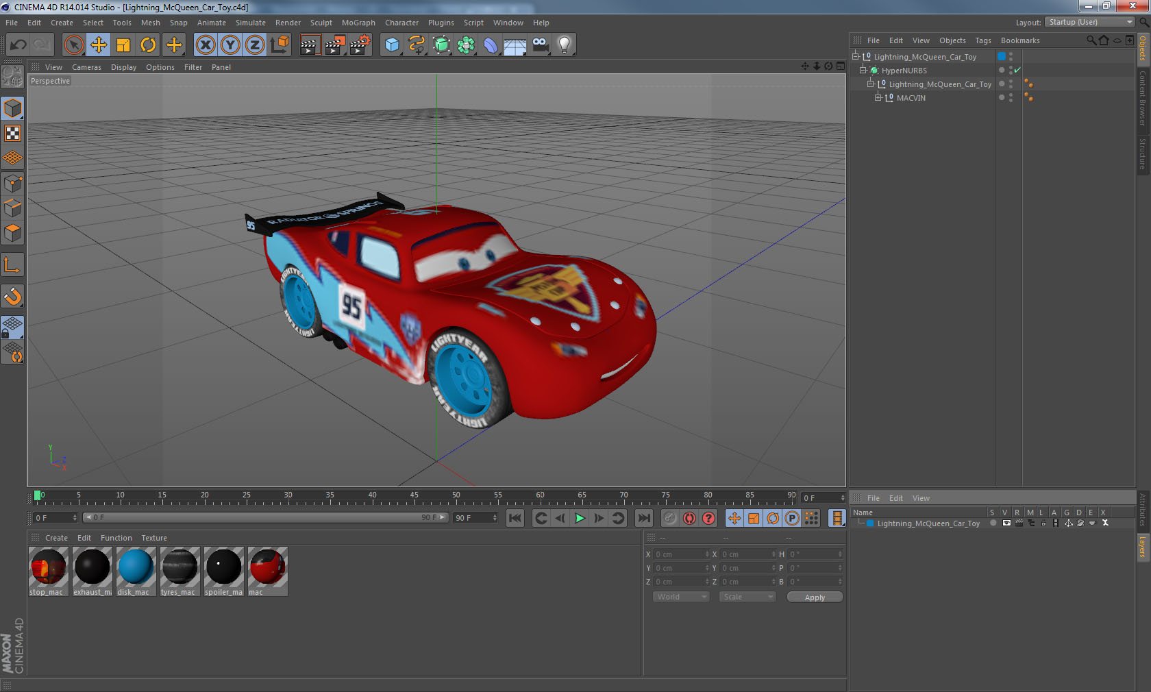Activate the Enable Snap magnet icon
Viewport: 1151px width, 692px height.
click(x=12, y=297)
